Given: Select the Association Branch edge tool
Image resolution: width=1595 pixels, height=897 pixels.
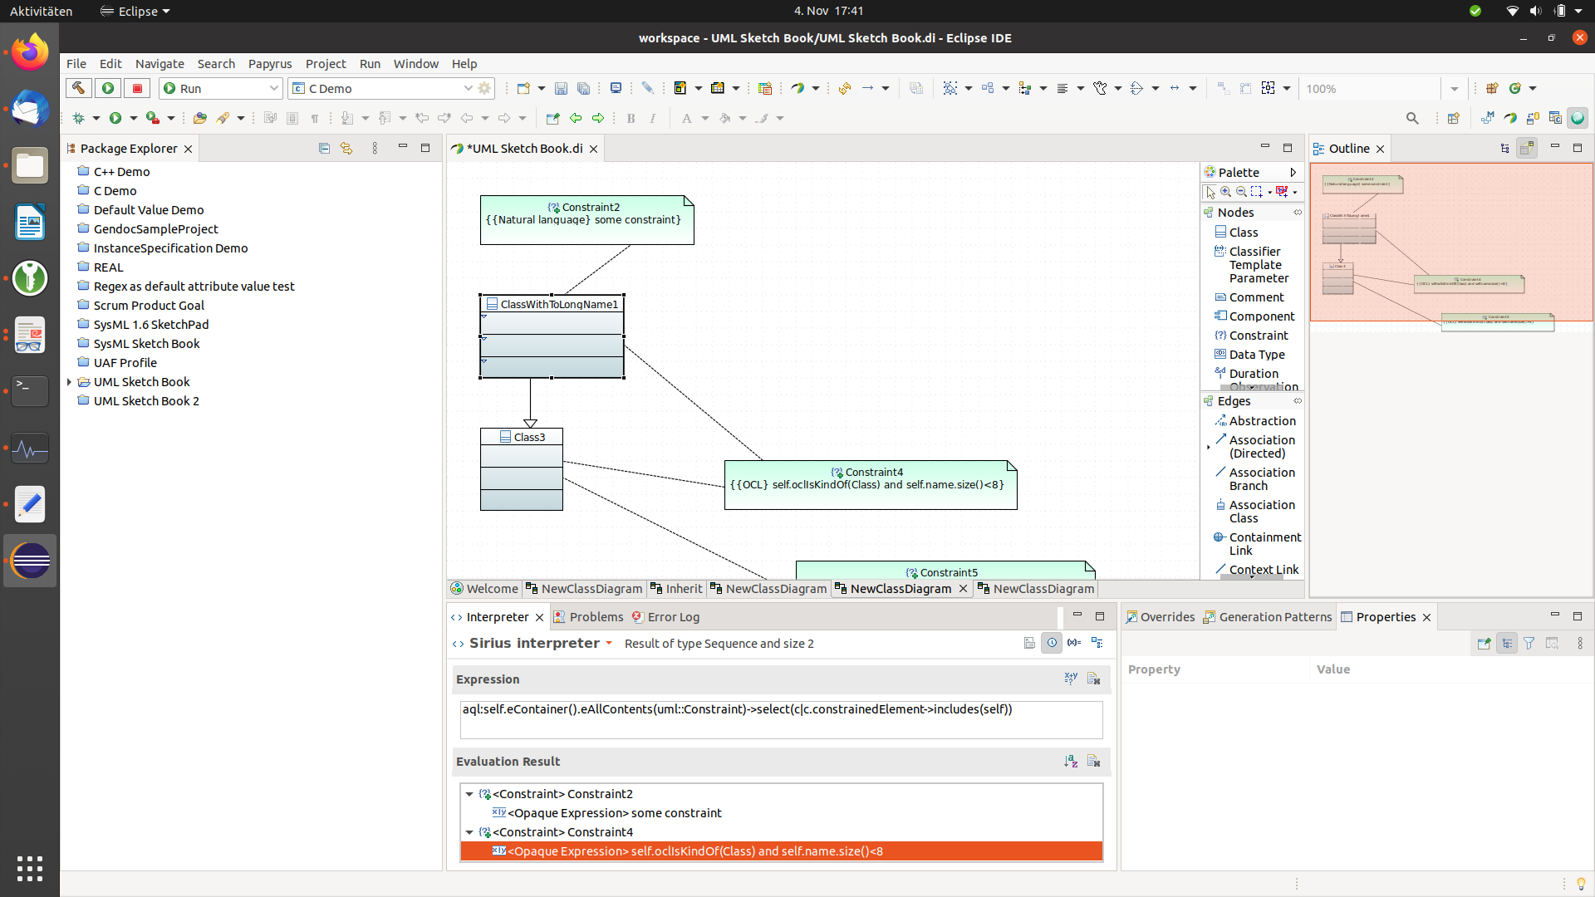Looking at the screenshot, I should point(1258,478).
